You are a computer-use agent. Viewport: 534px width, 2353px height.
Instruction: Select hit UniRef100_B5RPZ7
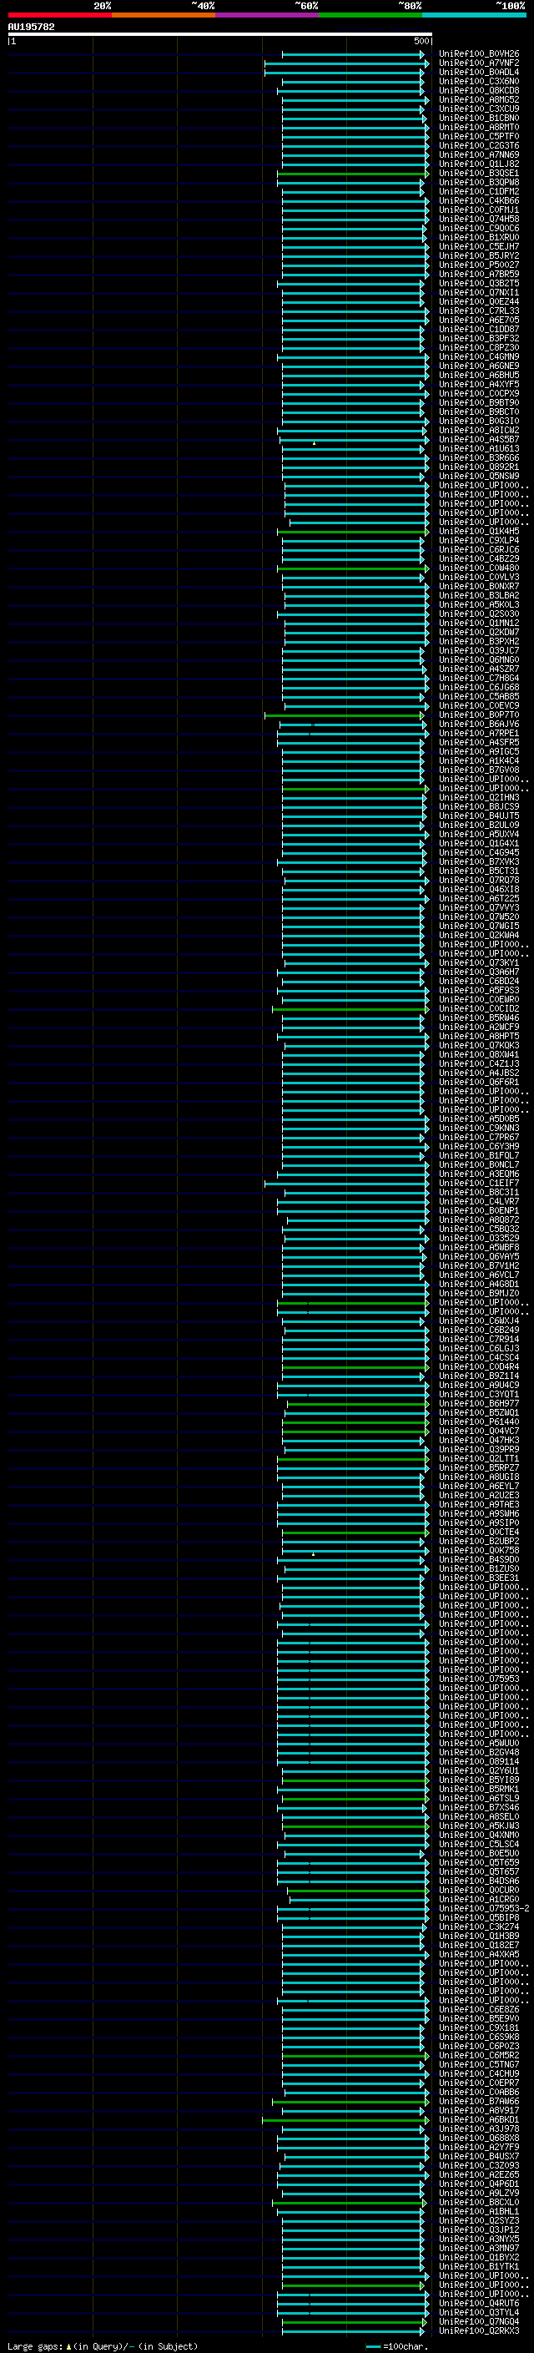[478, 1469]
